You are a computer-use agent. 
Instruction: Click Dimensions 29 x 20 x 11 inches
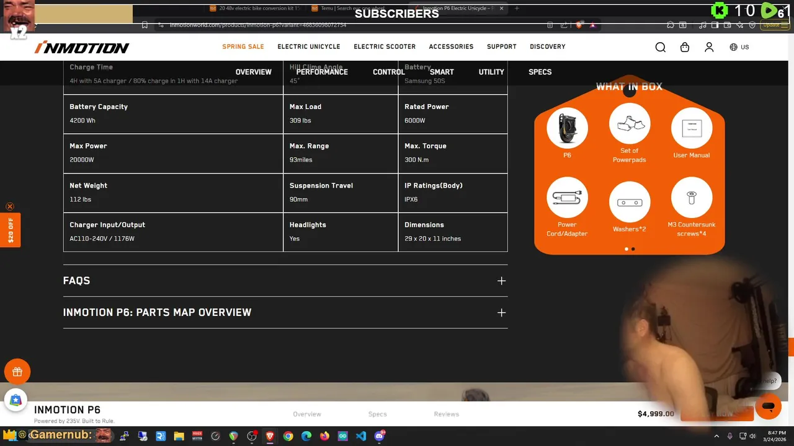coord(432,238)
